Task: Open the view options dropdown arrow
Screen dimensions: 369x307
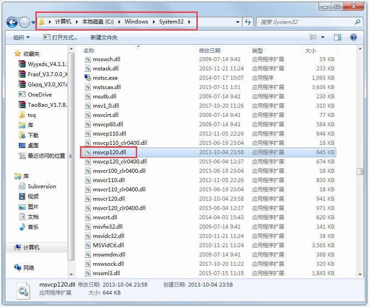Action: tap(323, 37)
